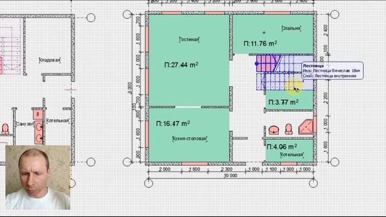Click the Лестница info tooltip
The height and width of the screenshot is (217, 386).
pyautogui.click(x=332, y=71)
